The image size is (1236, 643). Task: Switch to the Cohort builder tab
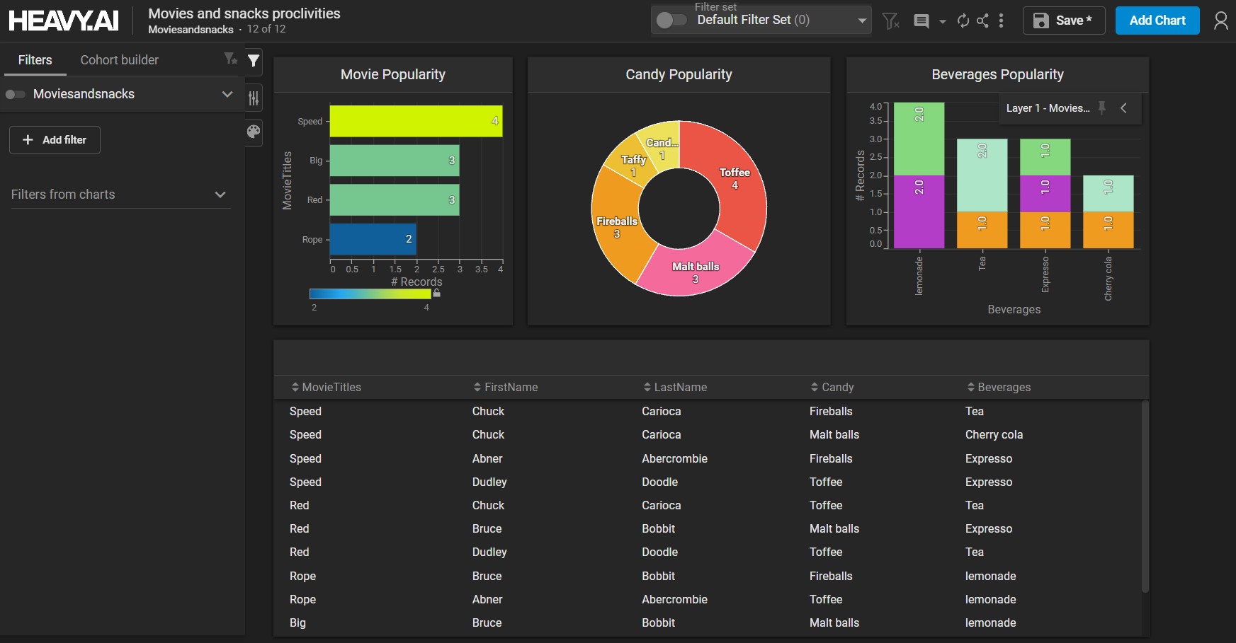pyautogui.click(x=119, y=60)
